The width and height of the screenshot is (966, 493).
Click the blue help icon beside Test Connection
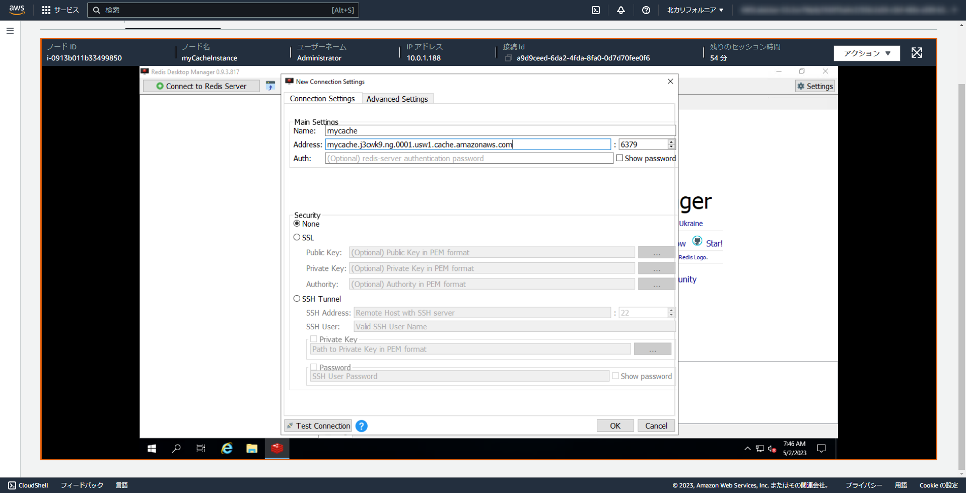361,426
